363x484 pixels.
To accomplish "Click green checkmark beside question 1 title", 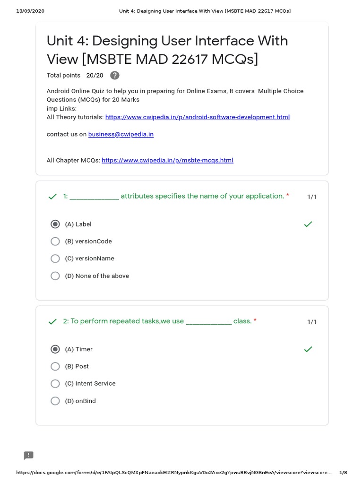I will [52, 197].
